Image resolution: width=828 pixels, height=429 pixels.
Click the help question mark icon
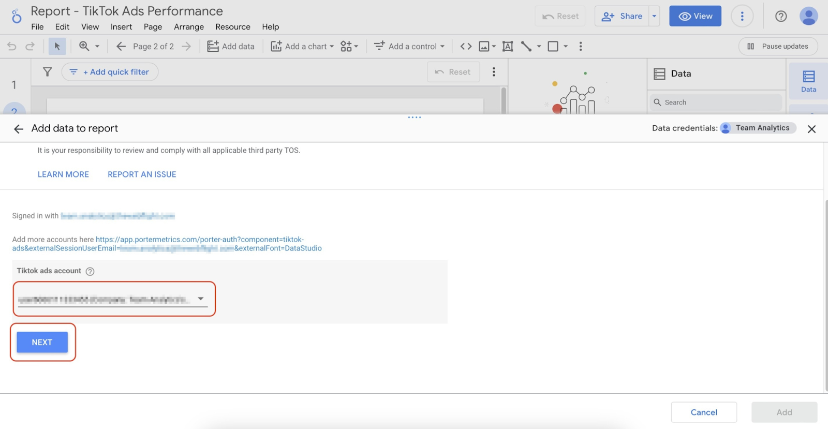point(781,16)
